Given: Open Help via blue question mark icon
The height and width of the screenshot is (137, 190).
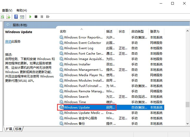Looking at the screenshot, I should [16, 17].
